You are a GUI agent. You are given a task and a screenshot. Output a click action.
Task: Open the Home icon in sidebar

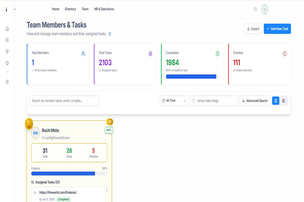(7, 29)
